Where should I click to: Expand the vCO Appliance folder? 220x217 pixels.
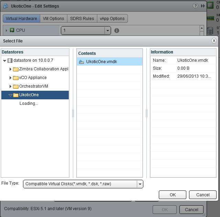pyautogui.click(x=10, y=78)
